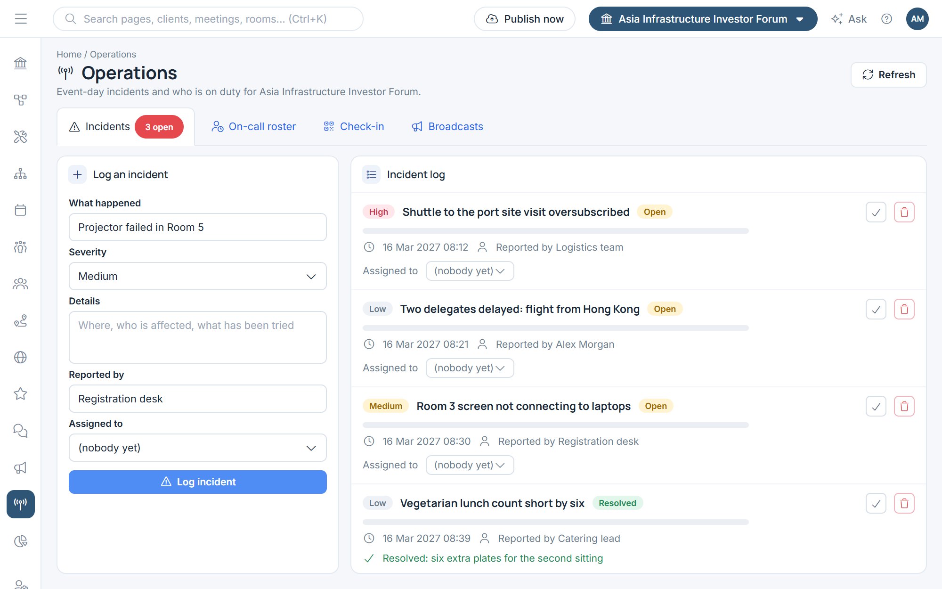Mark Shuttle oversubscribed incident as resolved
Screen dimensions: 942x589
point(876,212)
